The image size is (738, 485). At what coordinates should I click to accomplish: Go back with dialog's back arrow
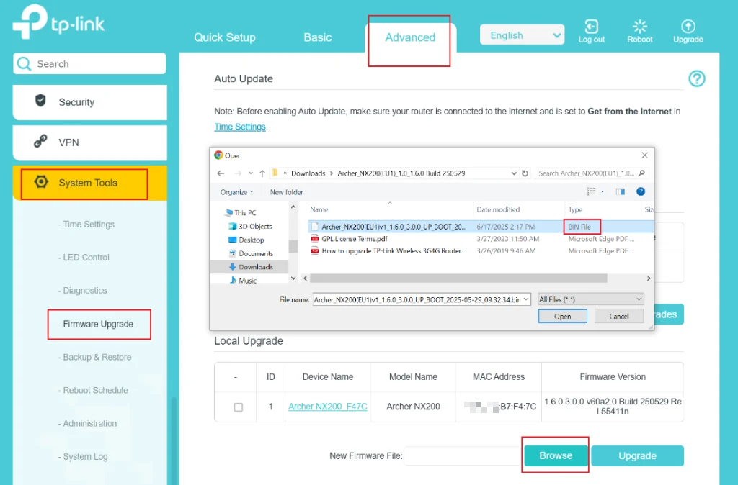pos(221,173)
